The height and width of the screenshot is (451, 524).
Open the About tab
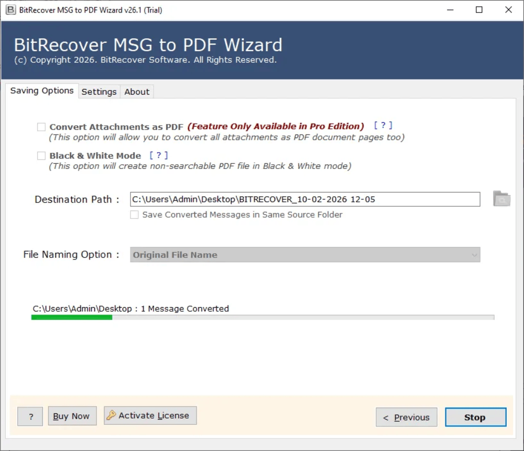(x=137, y=92)
